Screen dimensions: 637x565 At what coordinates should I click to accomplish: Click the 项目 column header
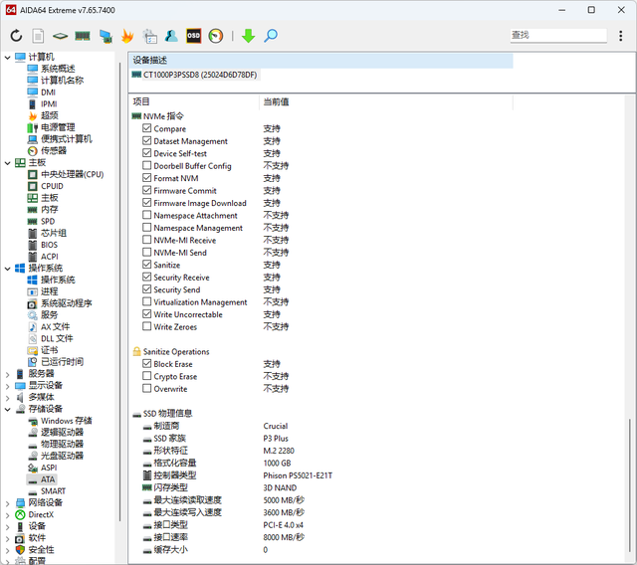194,101
